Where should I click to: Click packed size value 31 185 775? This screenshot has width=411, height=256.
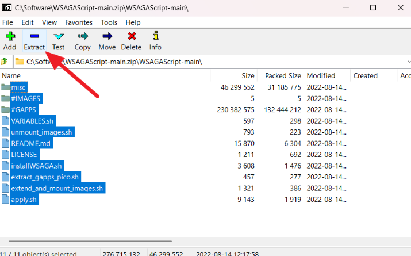[x=284, y=87]
